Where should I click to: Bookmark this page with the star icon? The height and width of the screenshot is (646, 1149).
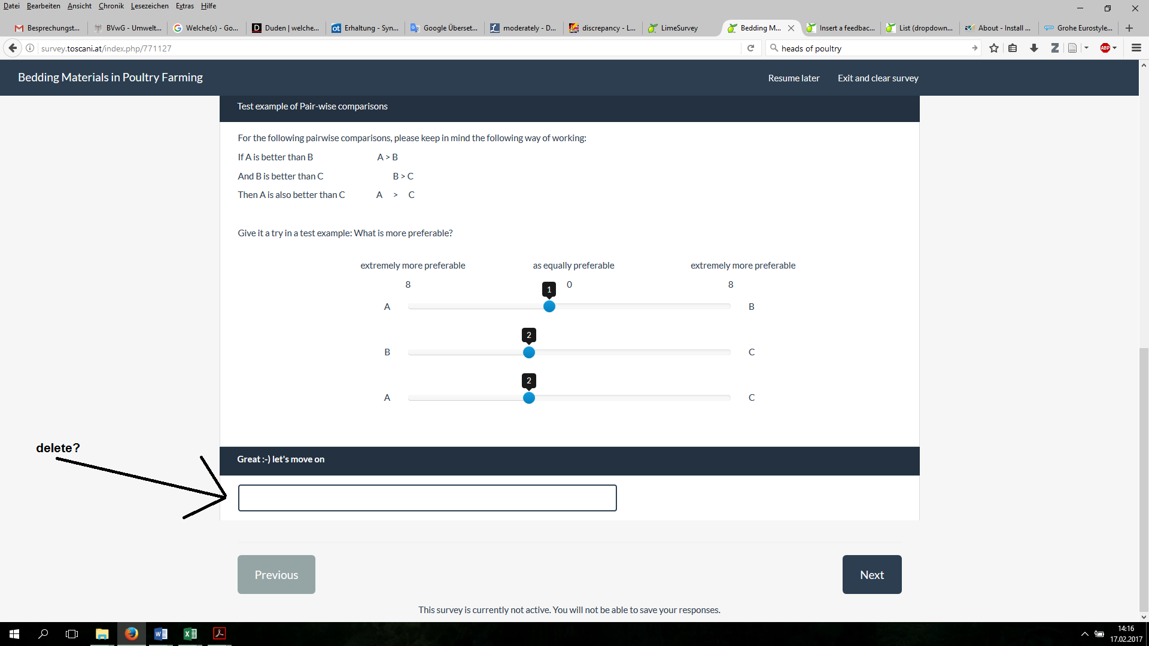click(994, 48)
